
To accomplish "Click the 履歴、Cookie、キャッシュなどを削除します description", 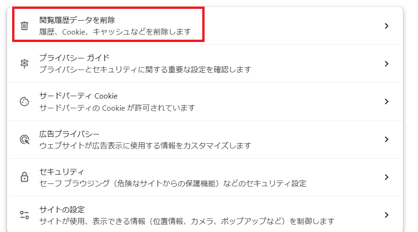I will [x=115, y=32].
